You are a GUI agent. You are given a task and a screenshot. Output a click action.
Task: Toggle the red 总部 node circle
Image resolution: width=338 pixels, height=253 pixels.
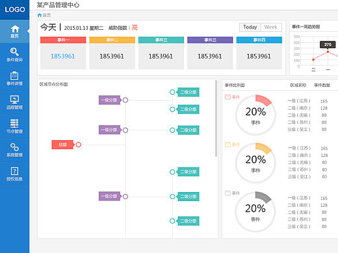[79, 145]
